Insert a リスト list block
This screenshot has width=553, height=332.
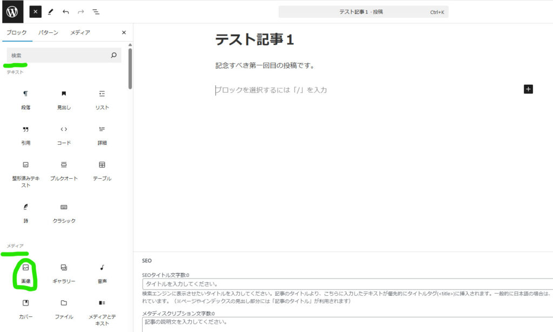[102, 99]
